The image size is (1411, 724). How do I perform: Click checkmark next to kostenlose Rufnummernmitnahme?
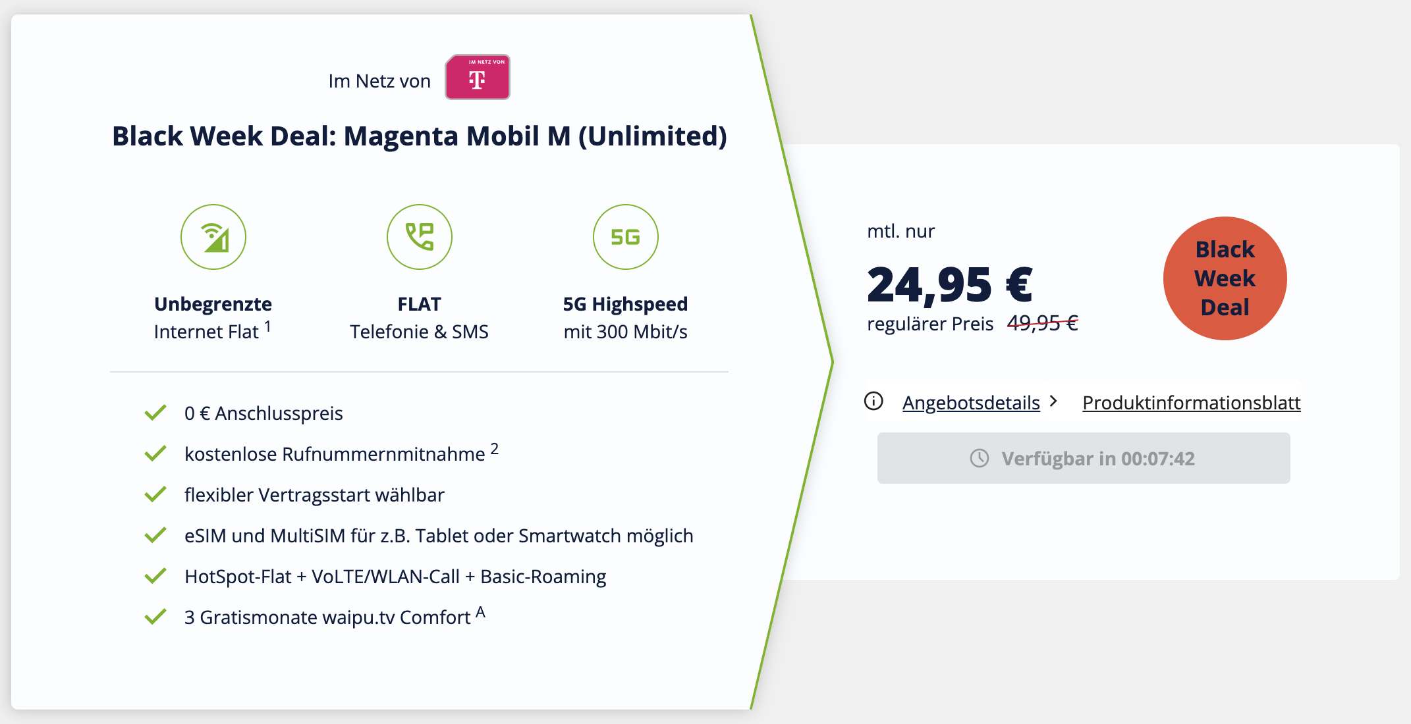[x=155, y=453]
